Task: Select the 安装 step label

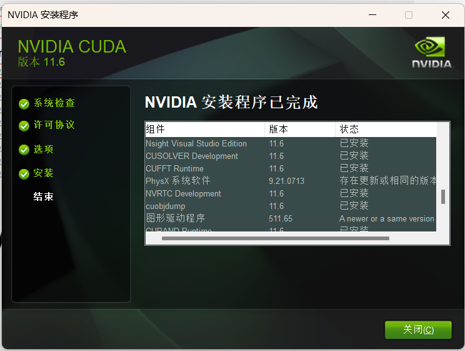Action: (x=44, y=173)
